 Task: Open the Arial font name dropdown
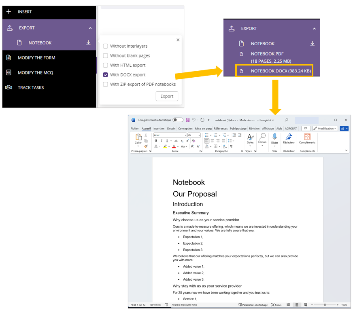[185, 135]
